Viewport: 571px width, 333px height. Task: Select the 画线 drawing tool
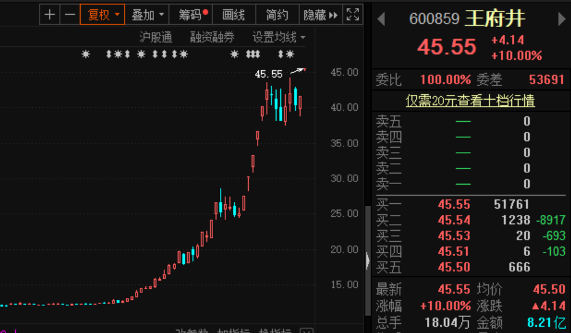(234, 15)
